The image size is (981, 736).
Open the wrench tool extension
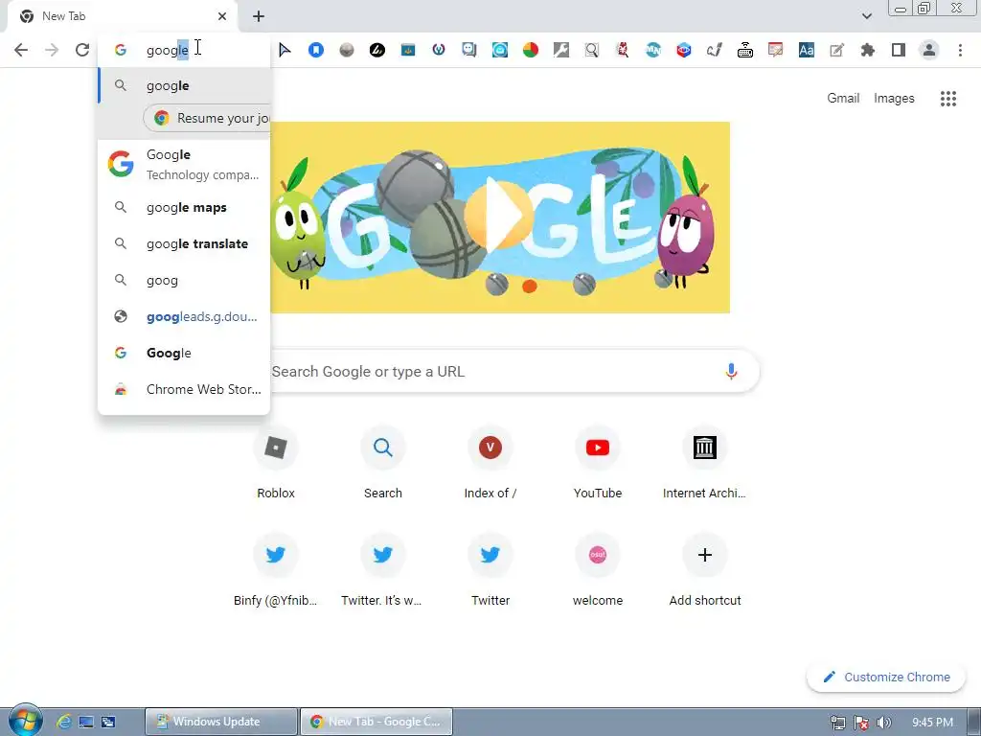point(561,50)
